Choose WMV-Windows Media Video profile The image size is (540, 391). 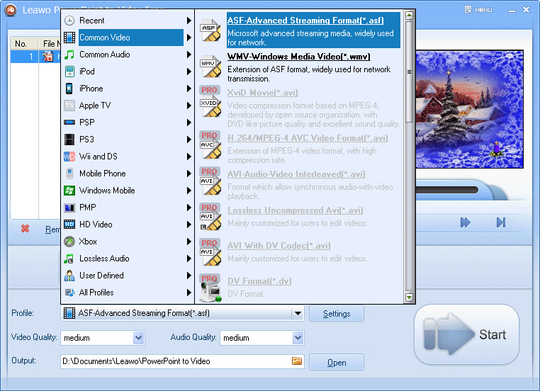coord(298,57)
